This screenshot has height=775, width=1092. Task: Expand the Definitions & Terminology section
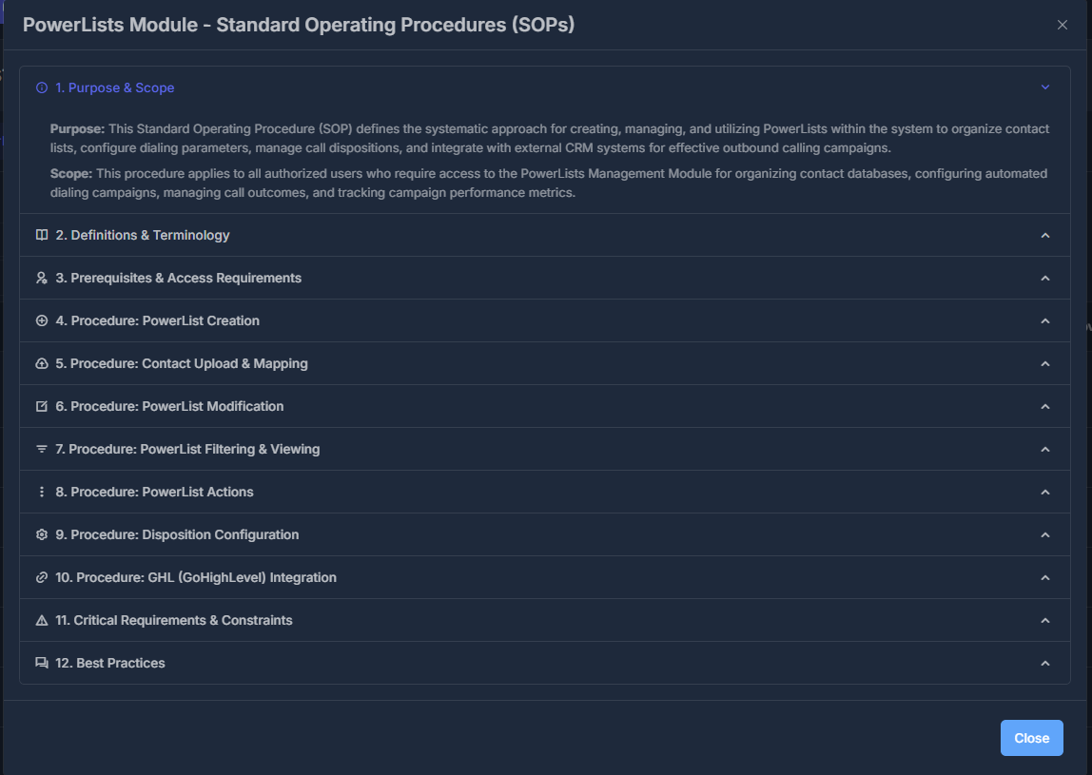tap(1044, 235)
